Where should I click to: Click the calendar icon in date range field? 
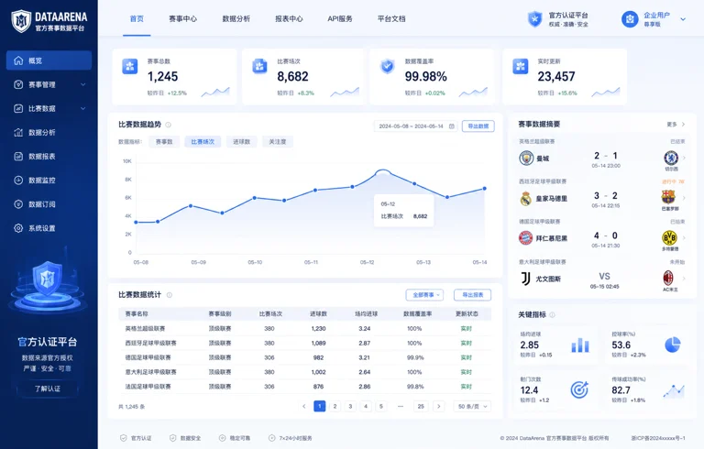coord(452,126)
